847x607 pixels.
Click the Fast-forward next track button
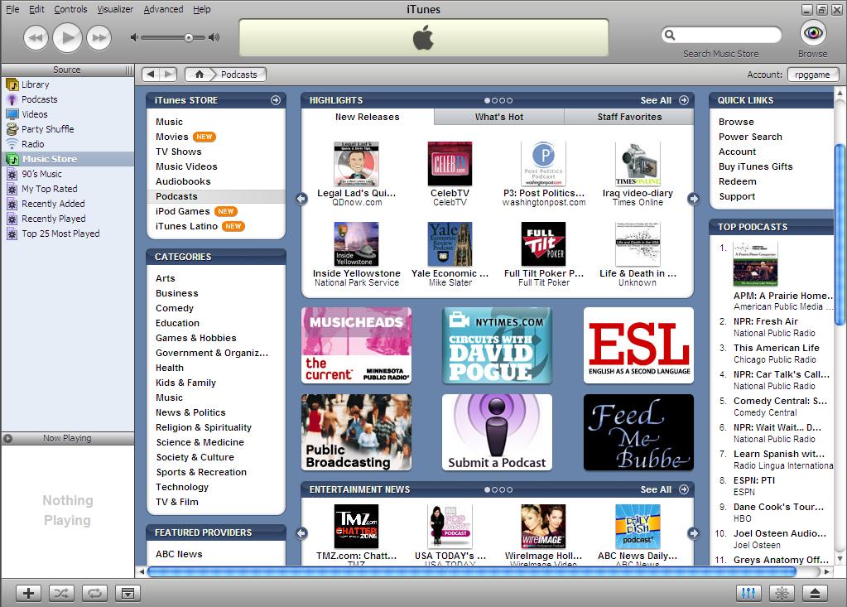tap(99, 38)
